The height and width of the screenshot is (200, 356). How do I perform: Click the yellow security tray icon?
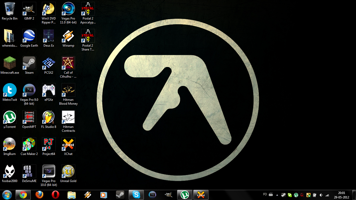tap(309, 195)
